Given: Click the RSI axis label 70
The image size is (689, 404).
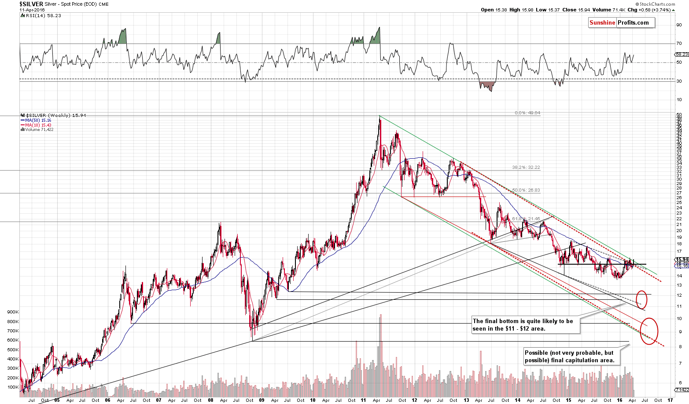Looking at the screenshot, I should click(679, 44).
